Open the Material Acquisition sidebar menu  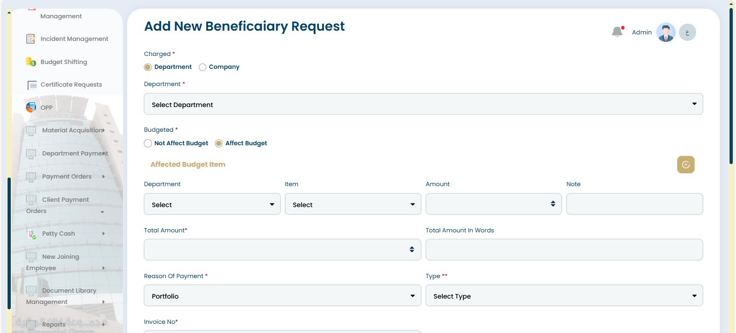(72, 130)
